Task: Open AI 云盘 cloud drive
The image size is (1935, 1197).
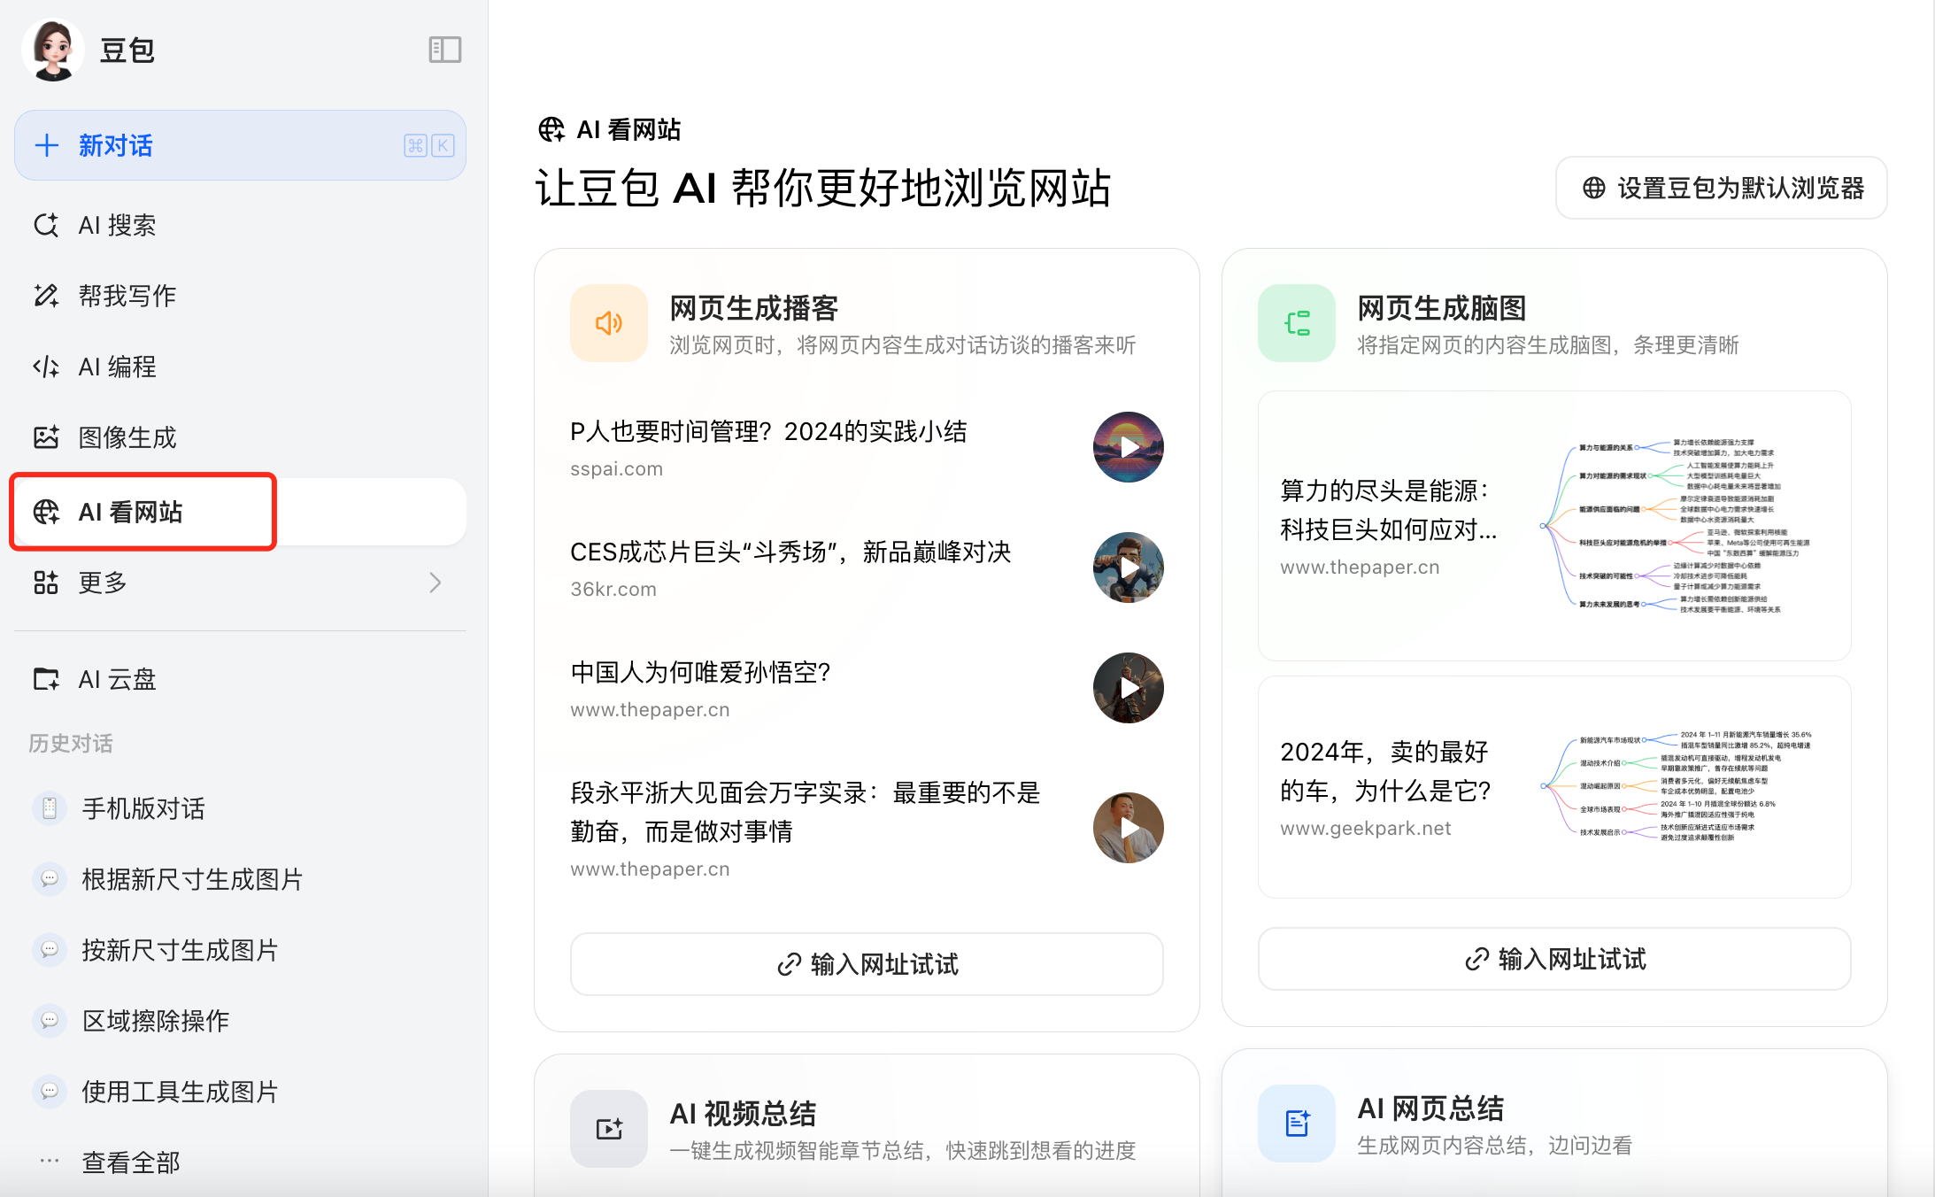Action: [240, 679]
